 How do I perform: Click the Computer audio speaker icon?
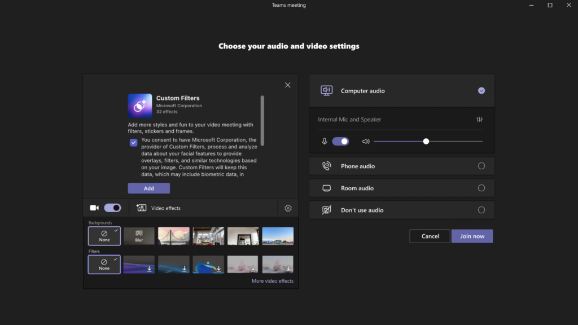click(x=327, y=91)
